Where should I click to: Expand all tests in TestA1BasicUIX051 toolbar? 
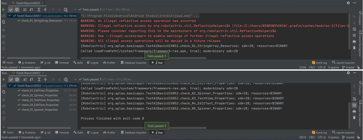tap(39, 10)
